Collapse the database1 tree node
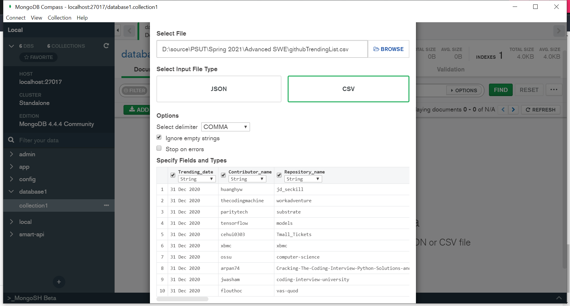 12,191
